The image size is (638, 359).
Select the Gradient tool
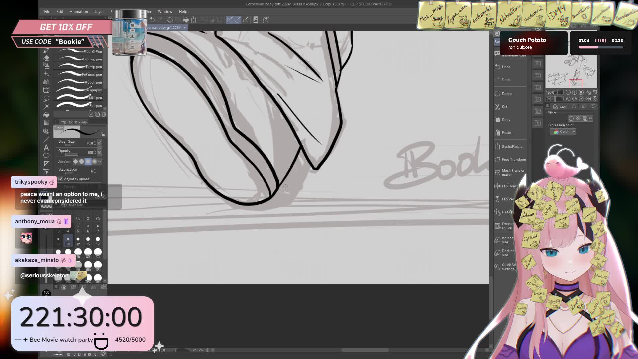[x=46, y=123]
